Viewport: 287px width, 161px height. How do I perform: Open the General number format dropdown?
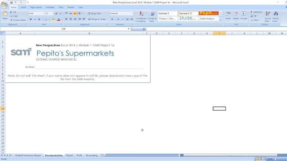tap(132, 13)
